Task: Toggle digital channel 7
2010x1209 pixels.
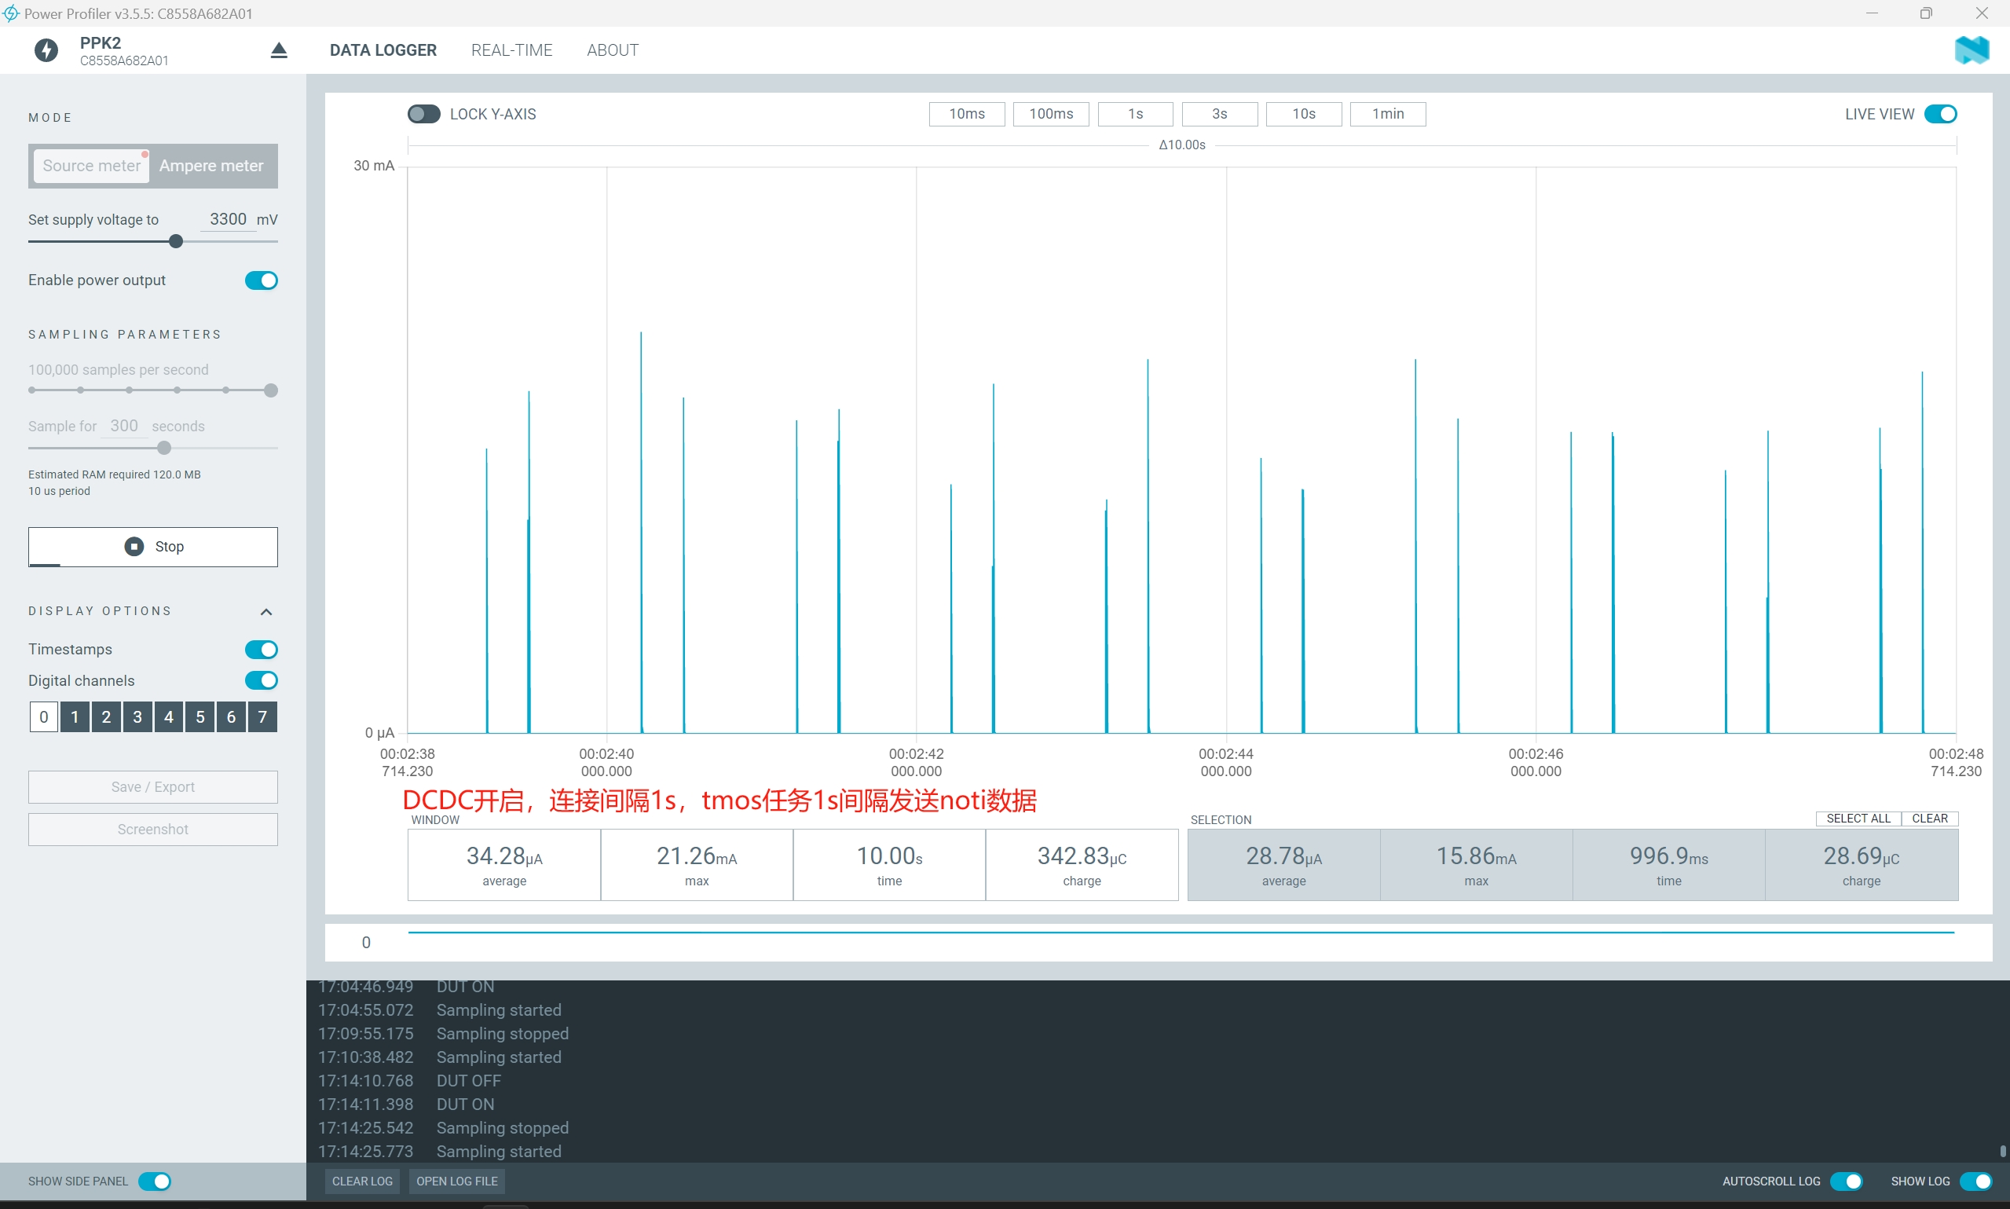Action: tap(262, 717)
